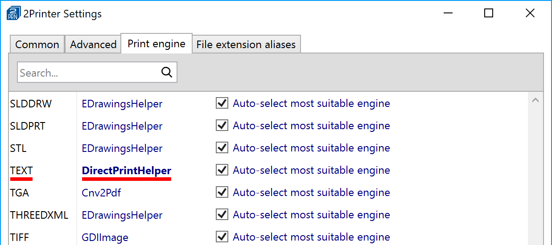Image resolution: width=552 pixels, height=245 pixels.
Task: Select the TEXT extension row
Action: tap(21, 171)
